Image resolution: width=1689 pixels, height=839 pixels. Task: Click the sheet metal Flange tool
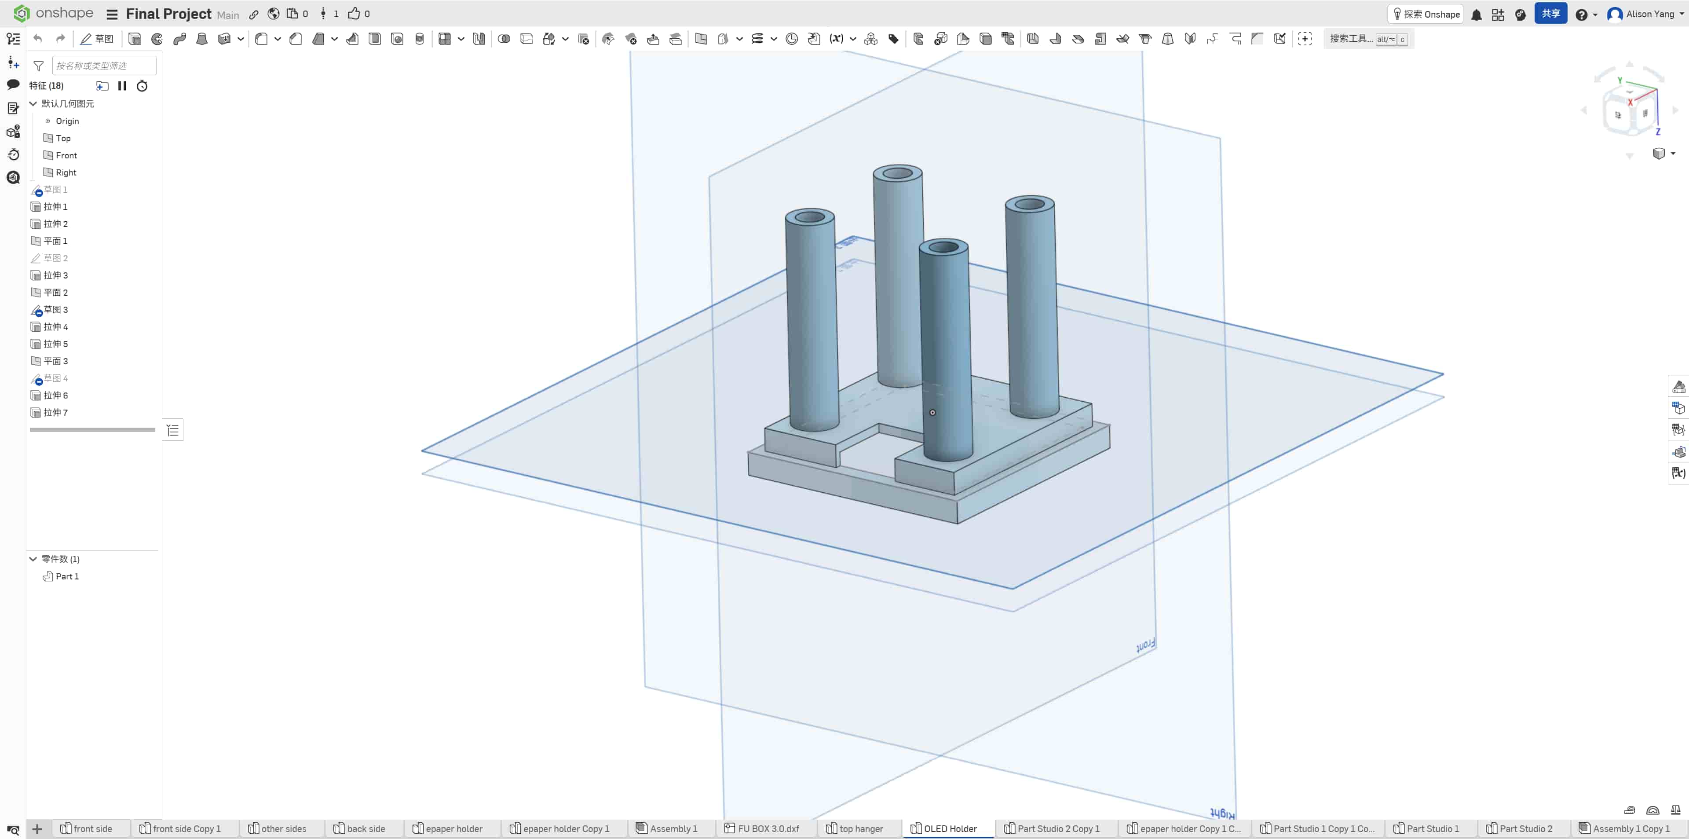(1056, 39)
